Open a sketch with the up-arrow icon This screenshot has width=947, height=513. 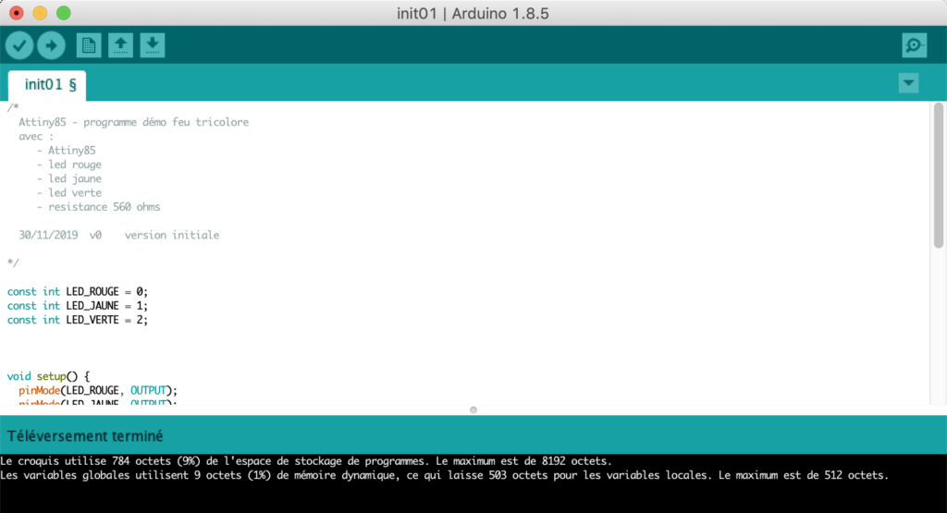pyautogui.click(x=120, y=44)
